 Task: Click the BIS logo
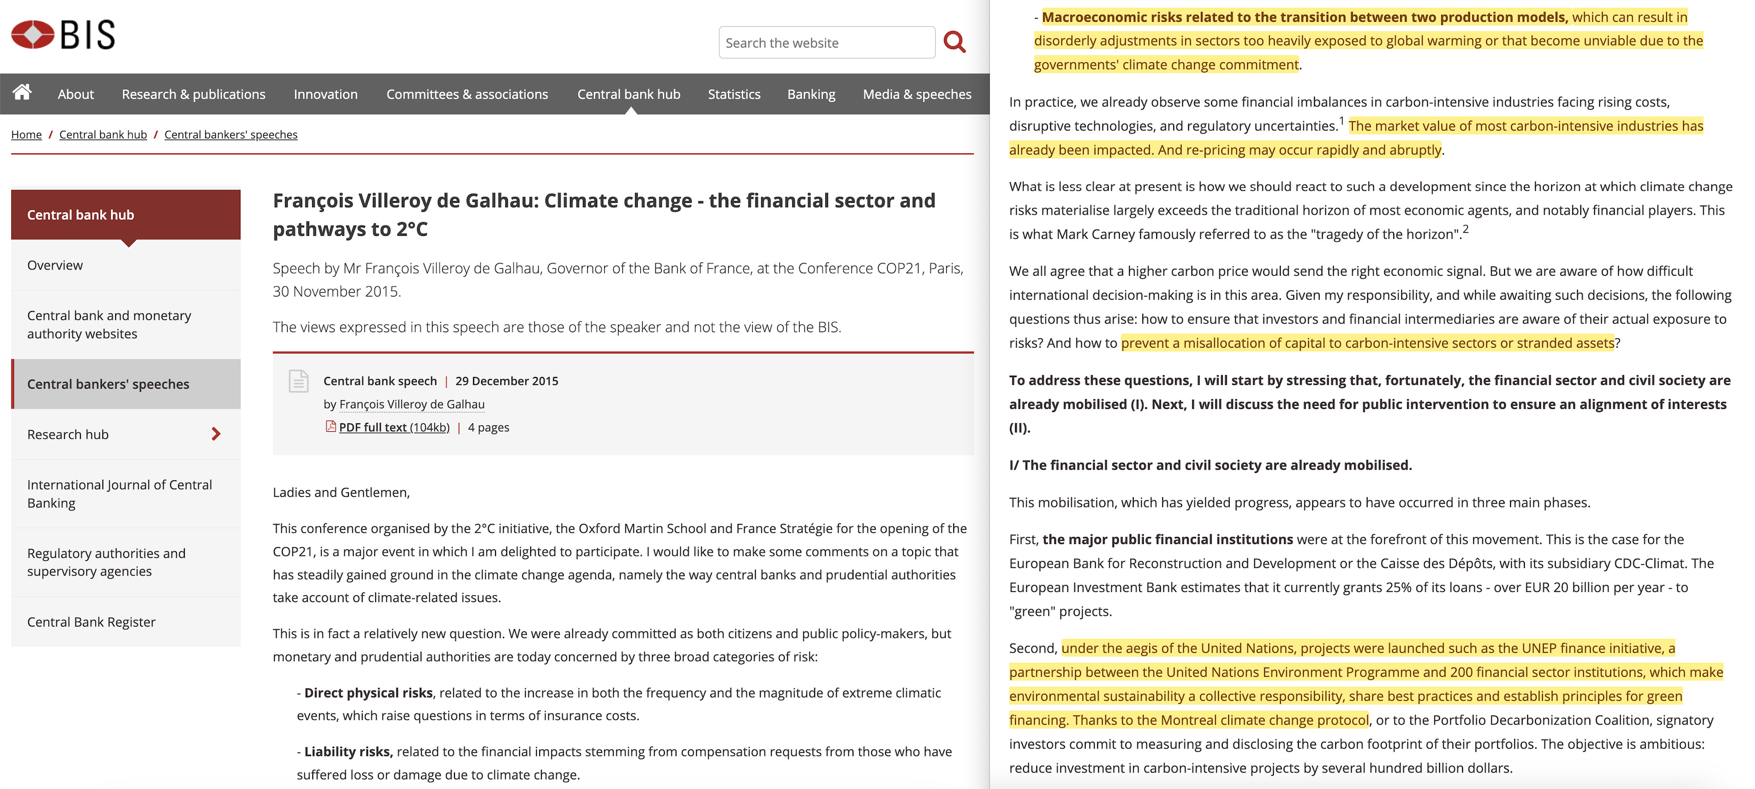[x=63, y=34]
